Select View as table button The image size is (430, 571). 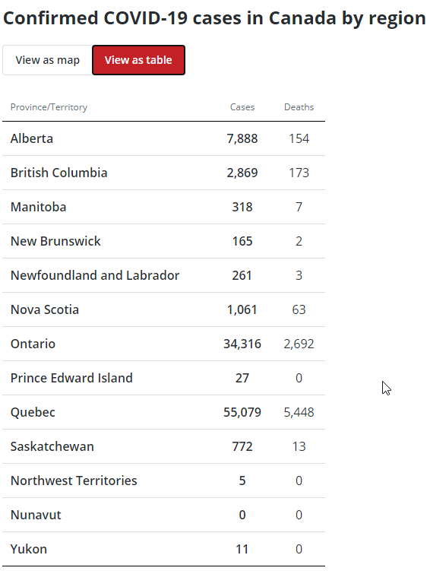138,60
